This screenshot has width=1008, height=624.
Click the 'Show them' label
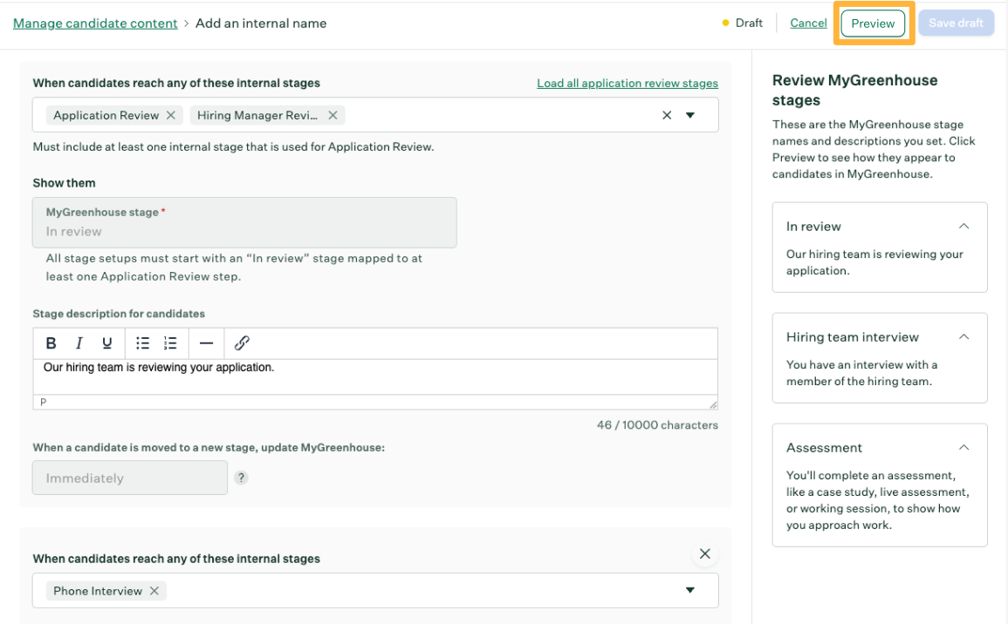point(65,183)
